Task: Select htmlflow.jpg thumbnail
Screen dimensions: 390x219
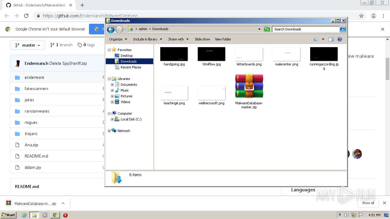Action: [x=211, y=54]
